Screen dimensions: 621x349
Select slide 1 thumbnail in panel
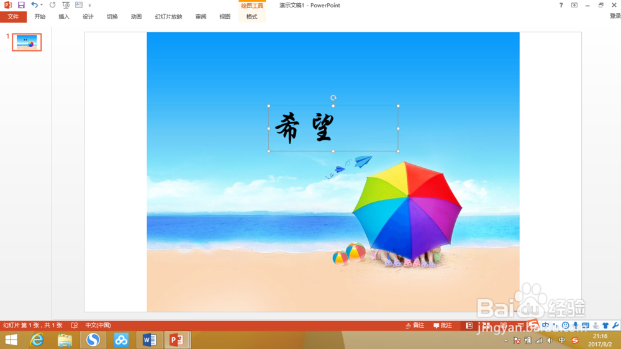[27, 42]
